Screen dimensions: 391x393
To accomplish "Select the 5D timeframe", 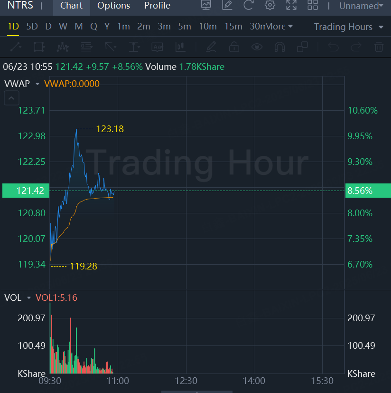I will (x=32, y=26).
